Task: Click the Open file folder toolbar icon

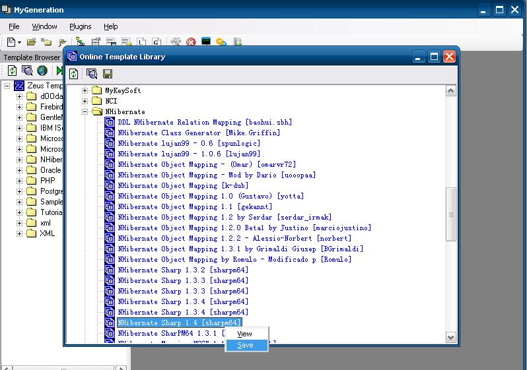Action: (31, 42)
